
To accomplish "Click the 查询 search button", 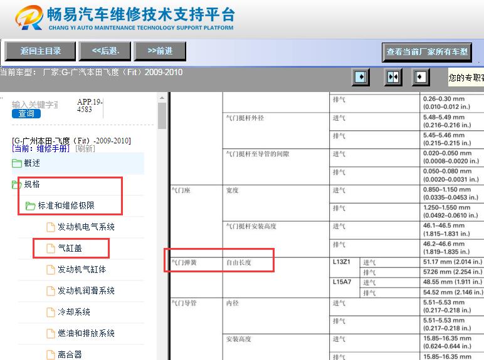I will 26,114.
